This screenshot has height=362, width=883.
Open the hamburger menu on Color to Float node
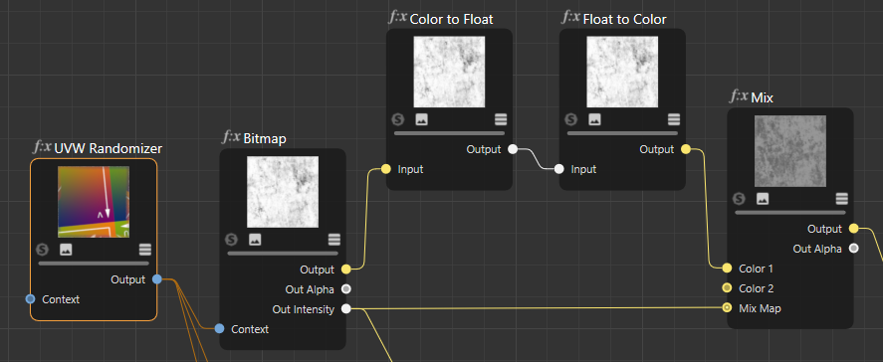click(x=501, y=118)
